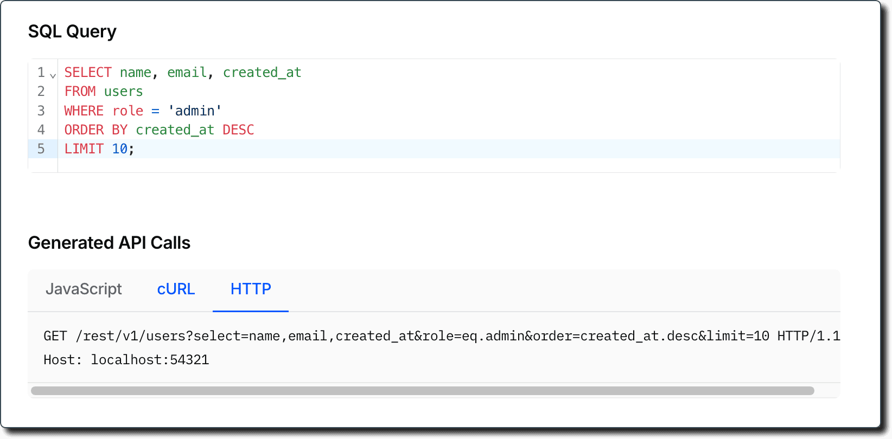This screenshot has width=892, height=439.
Task: Click line number 1 in the gutter
Action: (x=41, y=73)
